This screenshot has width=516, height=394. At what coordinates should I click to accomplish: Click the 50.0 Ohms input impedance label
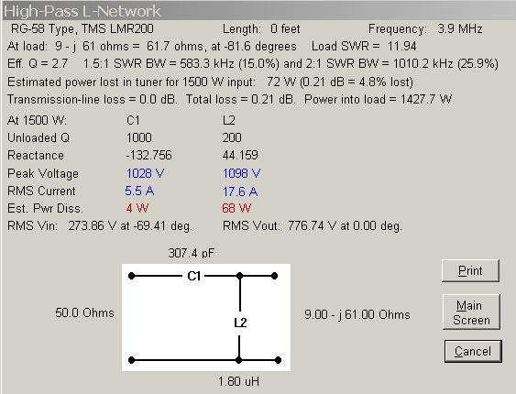[84, 312]
